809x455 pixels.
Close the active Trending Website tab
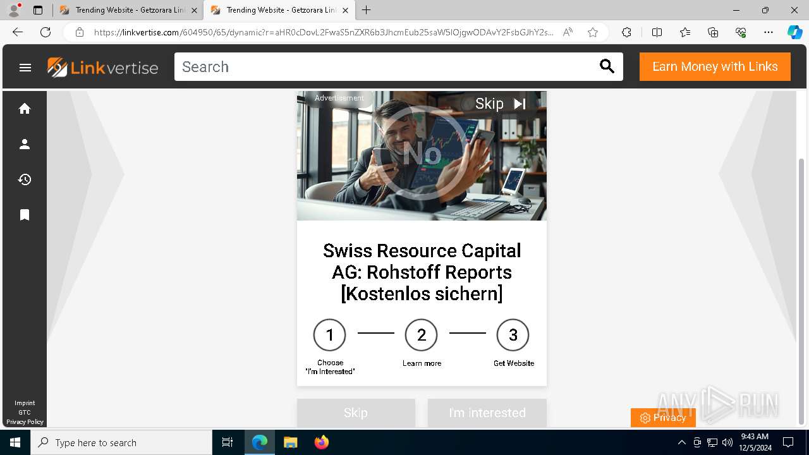345,10
